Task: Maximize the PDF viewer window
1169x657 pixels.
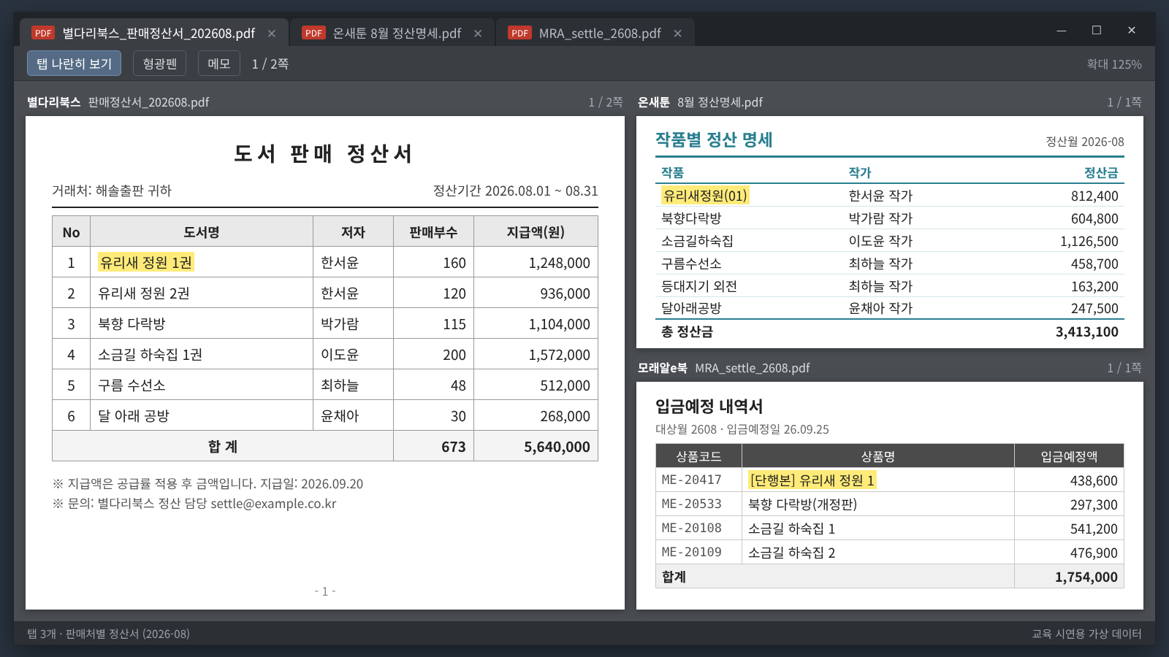Action: (x=1097, y=31)
